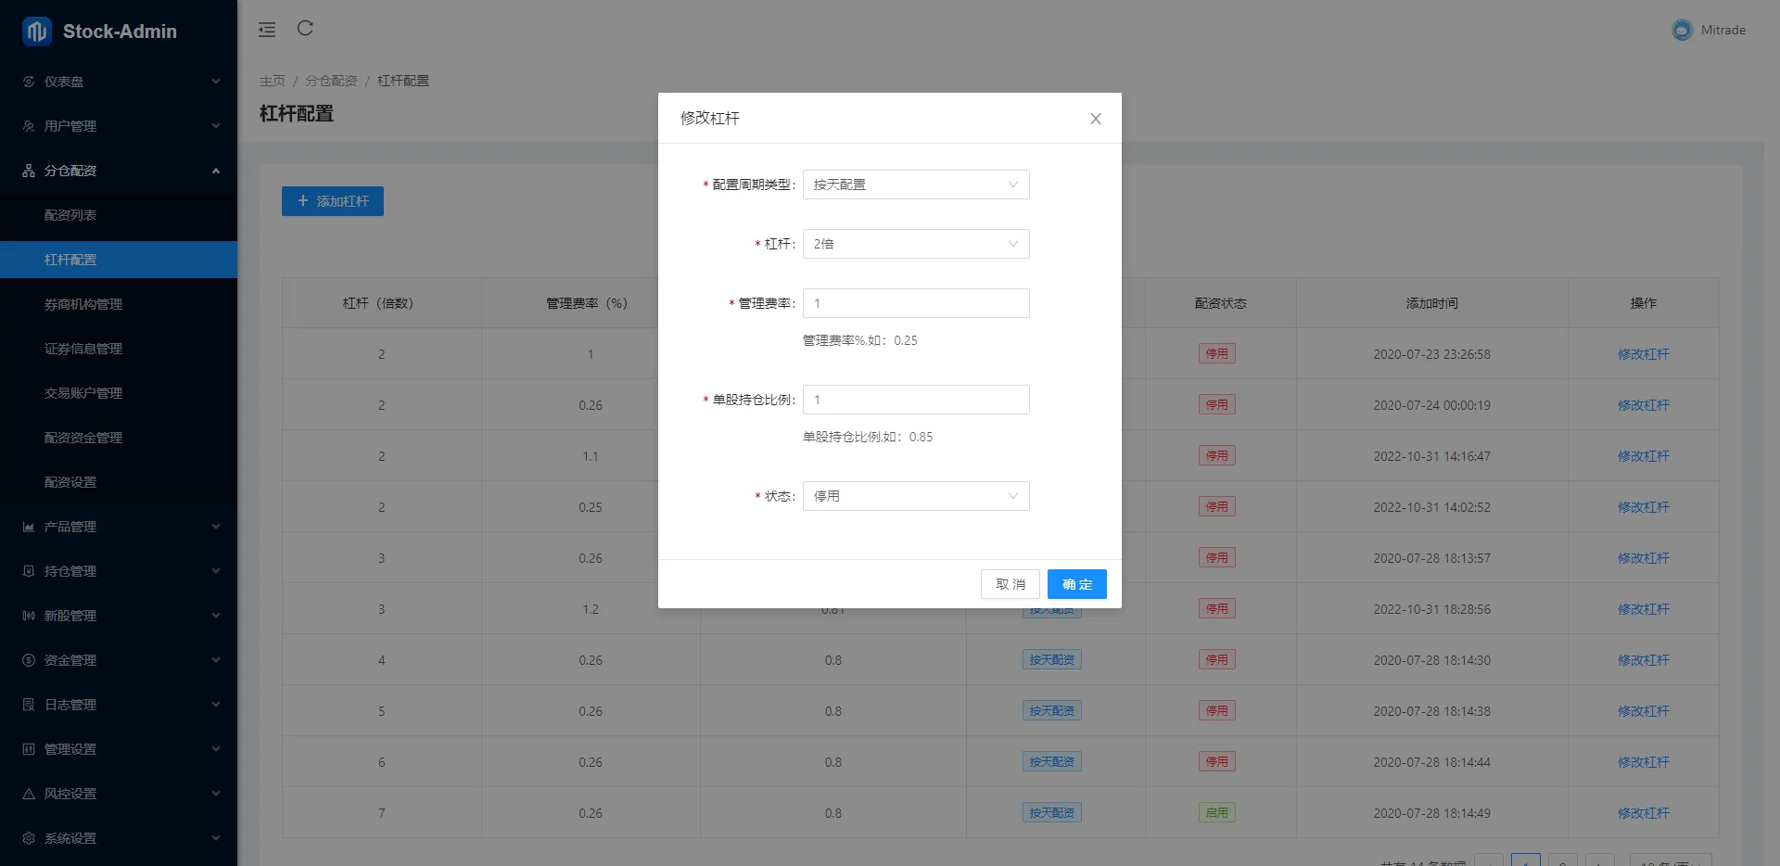Screen dimensions: 1780x866
Task: Click the Mitrade user avatar
Action: (1682, 30)
